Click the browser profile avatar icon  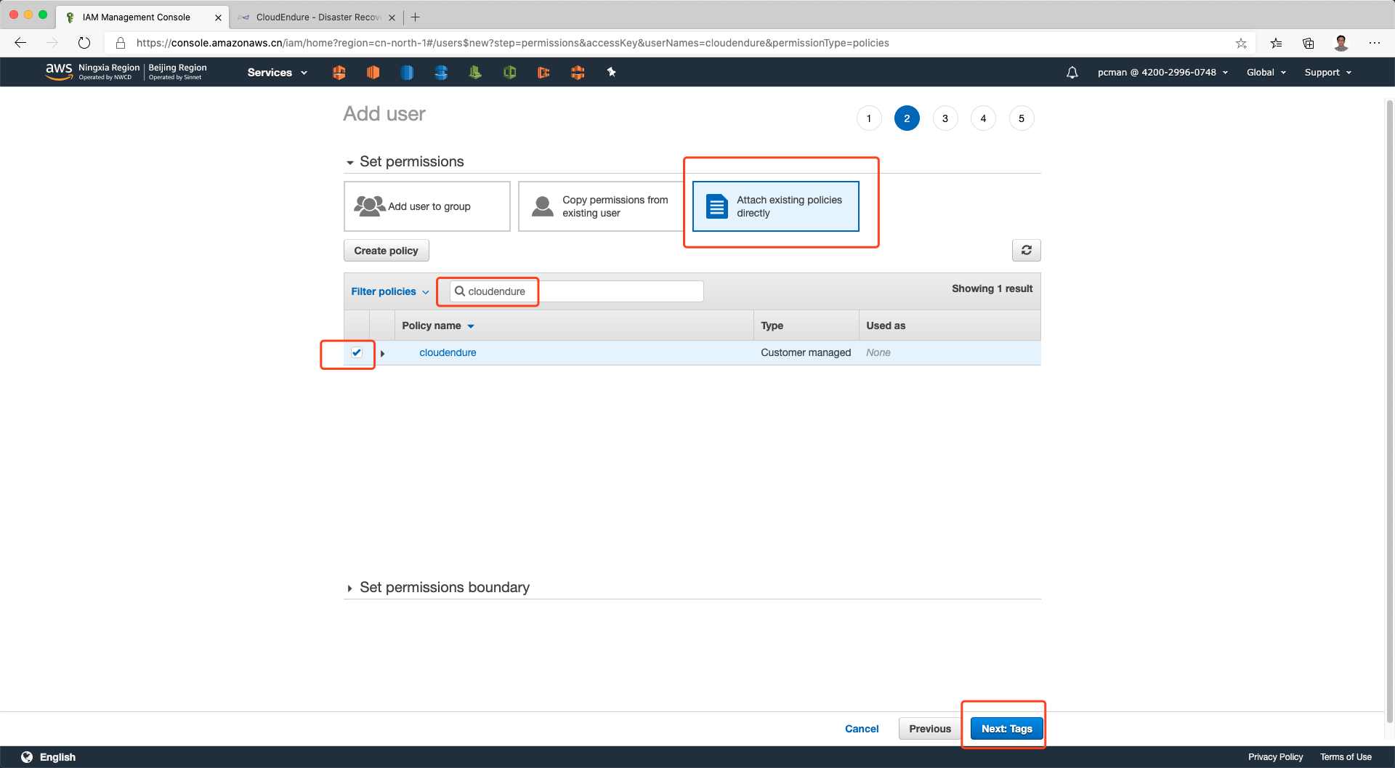(x=1341, y=44)
